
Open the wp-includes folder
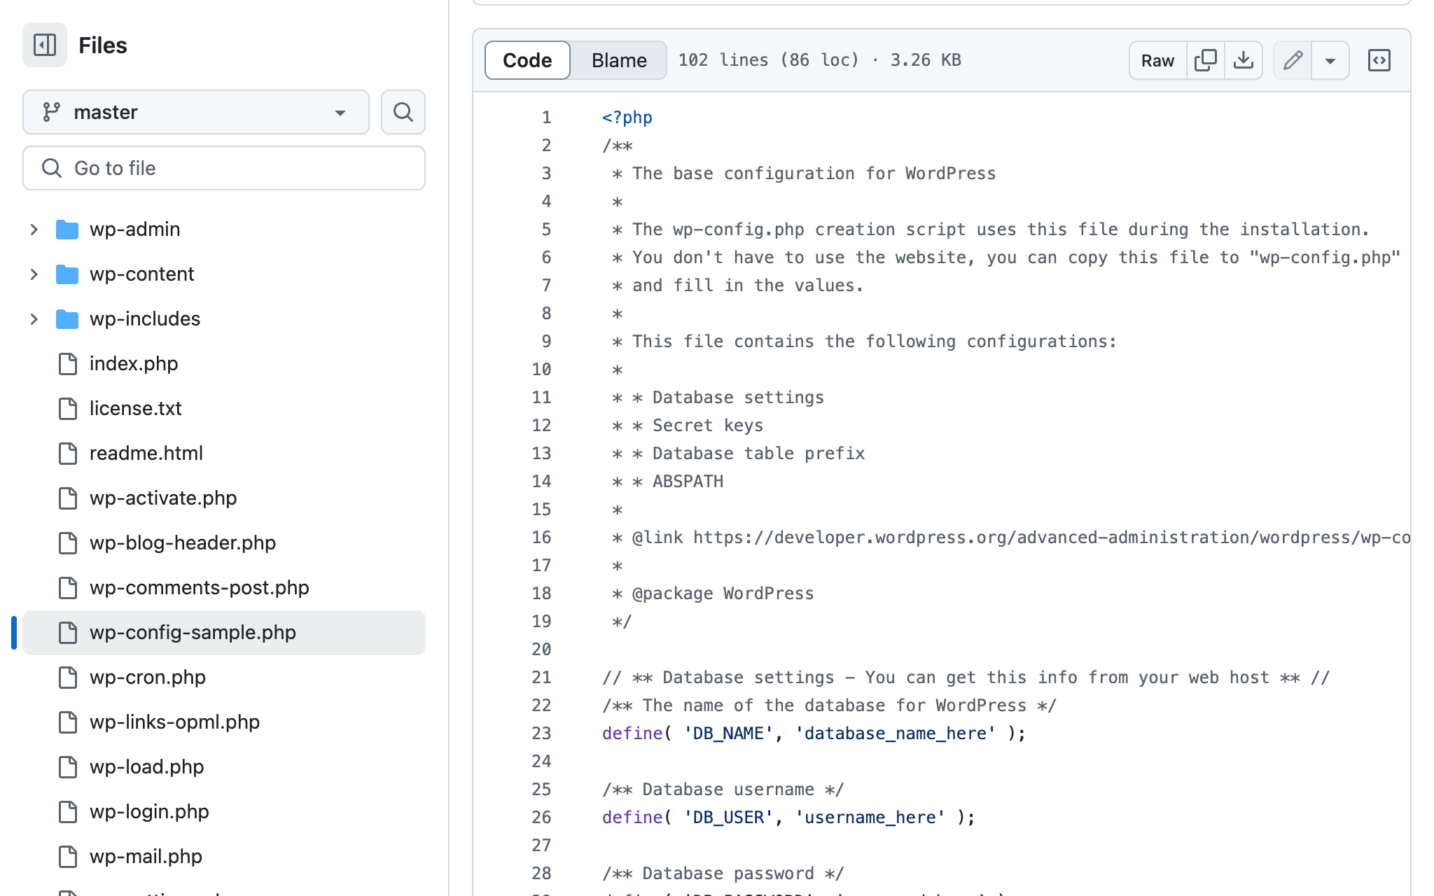click(x=145, y=319)
